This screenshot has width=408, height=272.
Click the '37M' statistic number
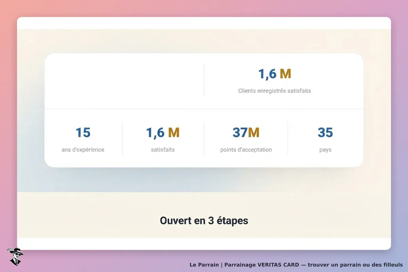(x=246, y=132)
